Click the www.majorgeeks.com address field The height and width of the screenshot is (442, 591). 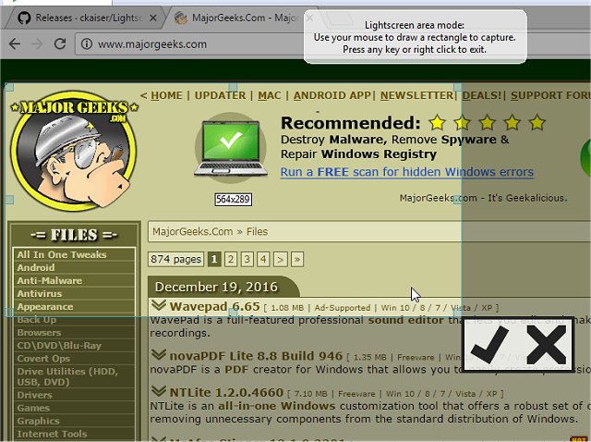click(151, 44)
